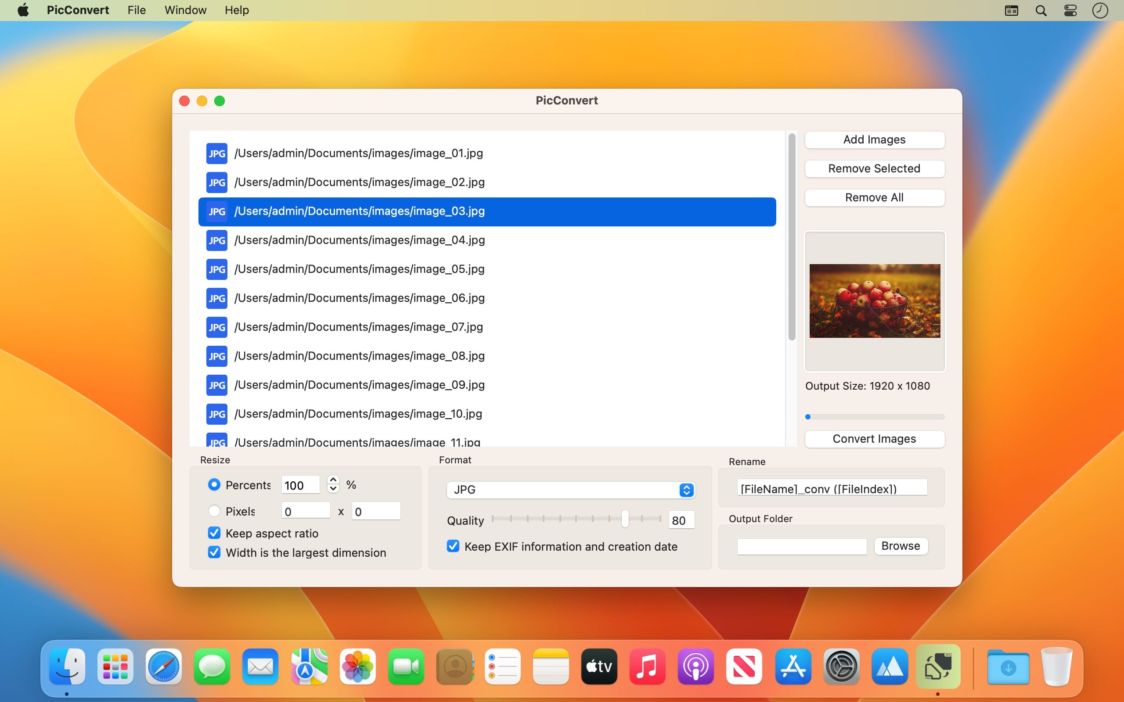The height and width of the screenshot is (702, 1124).
Task: Click the Quality slider handle
Action: pyautogui.click(x=625, y=519)
